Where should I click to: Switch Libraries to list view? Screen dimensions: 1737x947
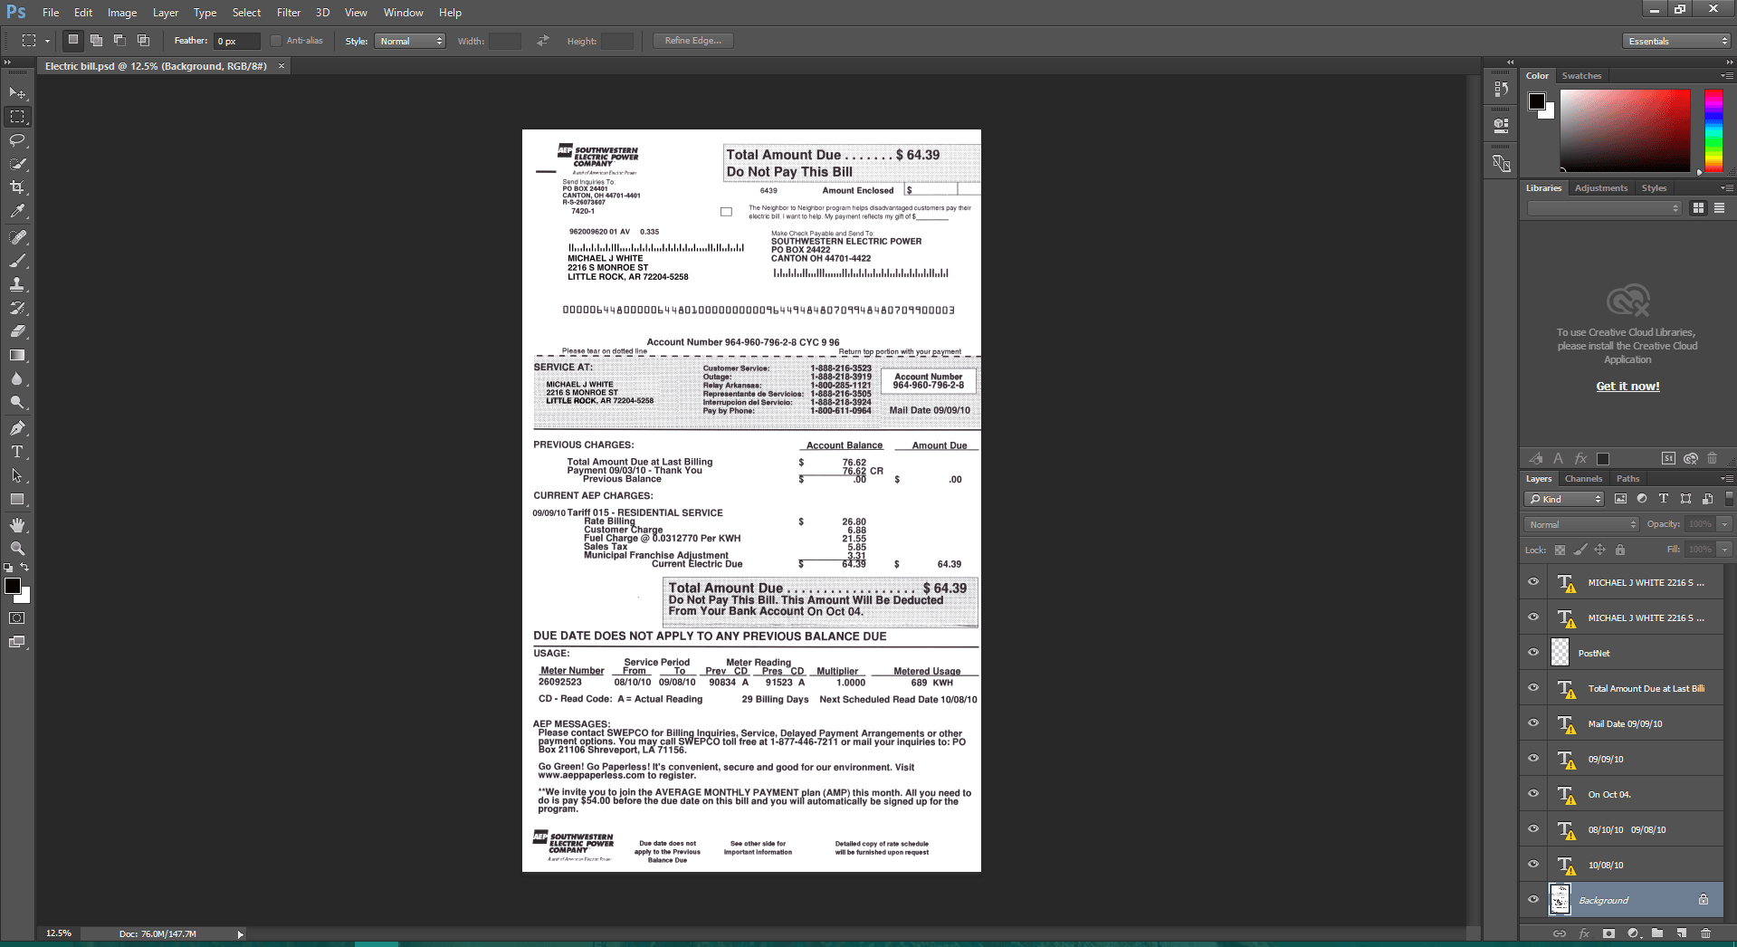tap(1719, 208)
